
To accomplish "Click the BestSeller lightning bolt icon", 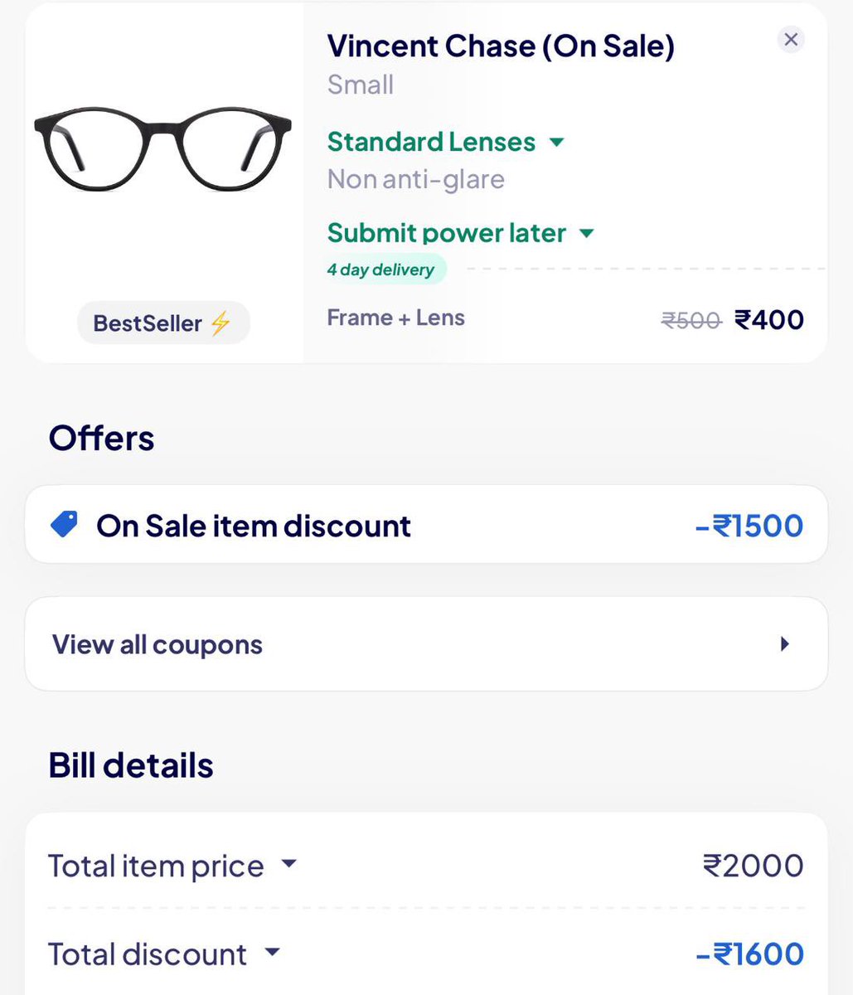I will point(220,323).
